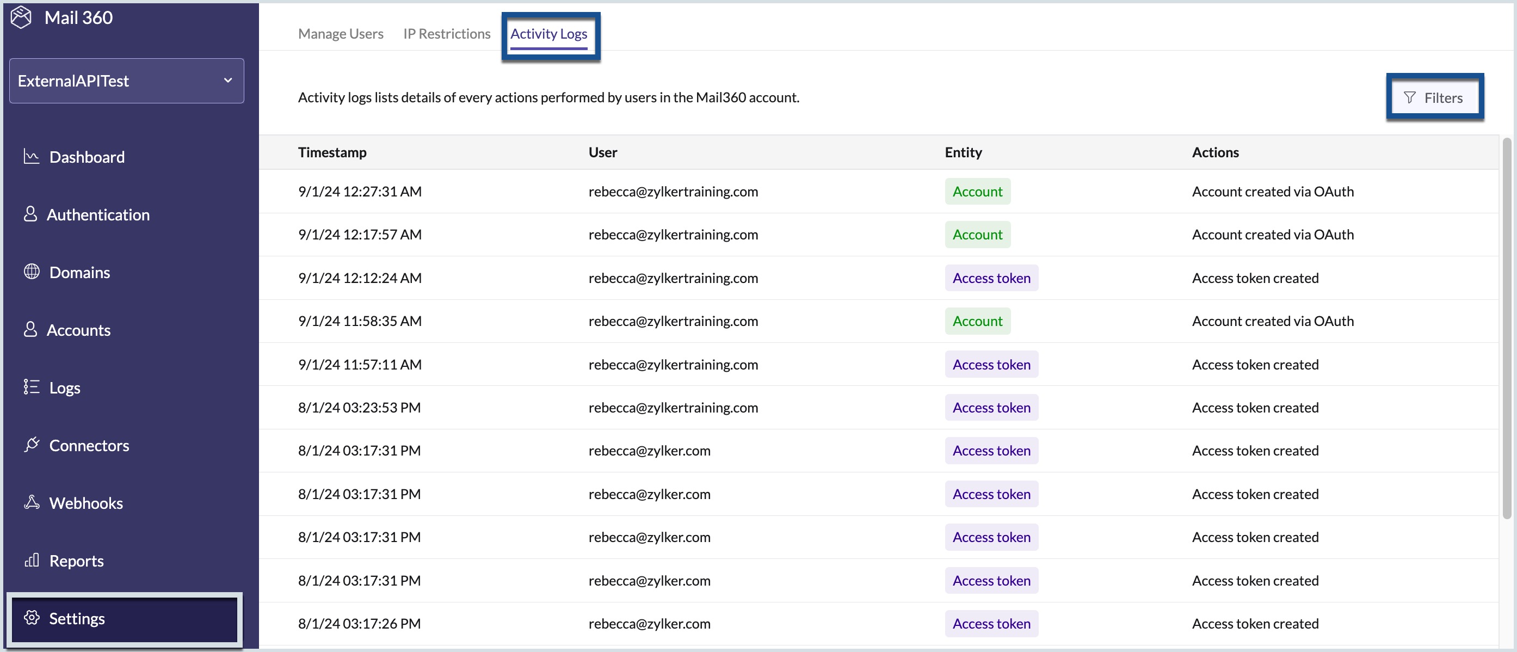This screenshot has width=1517, height=652.
Task: Expand the ExternalAPITest account dropdown
Action: click(x=127, y=81)
